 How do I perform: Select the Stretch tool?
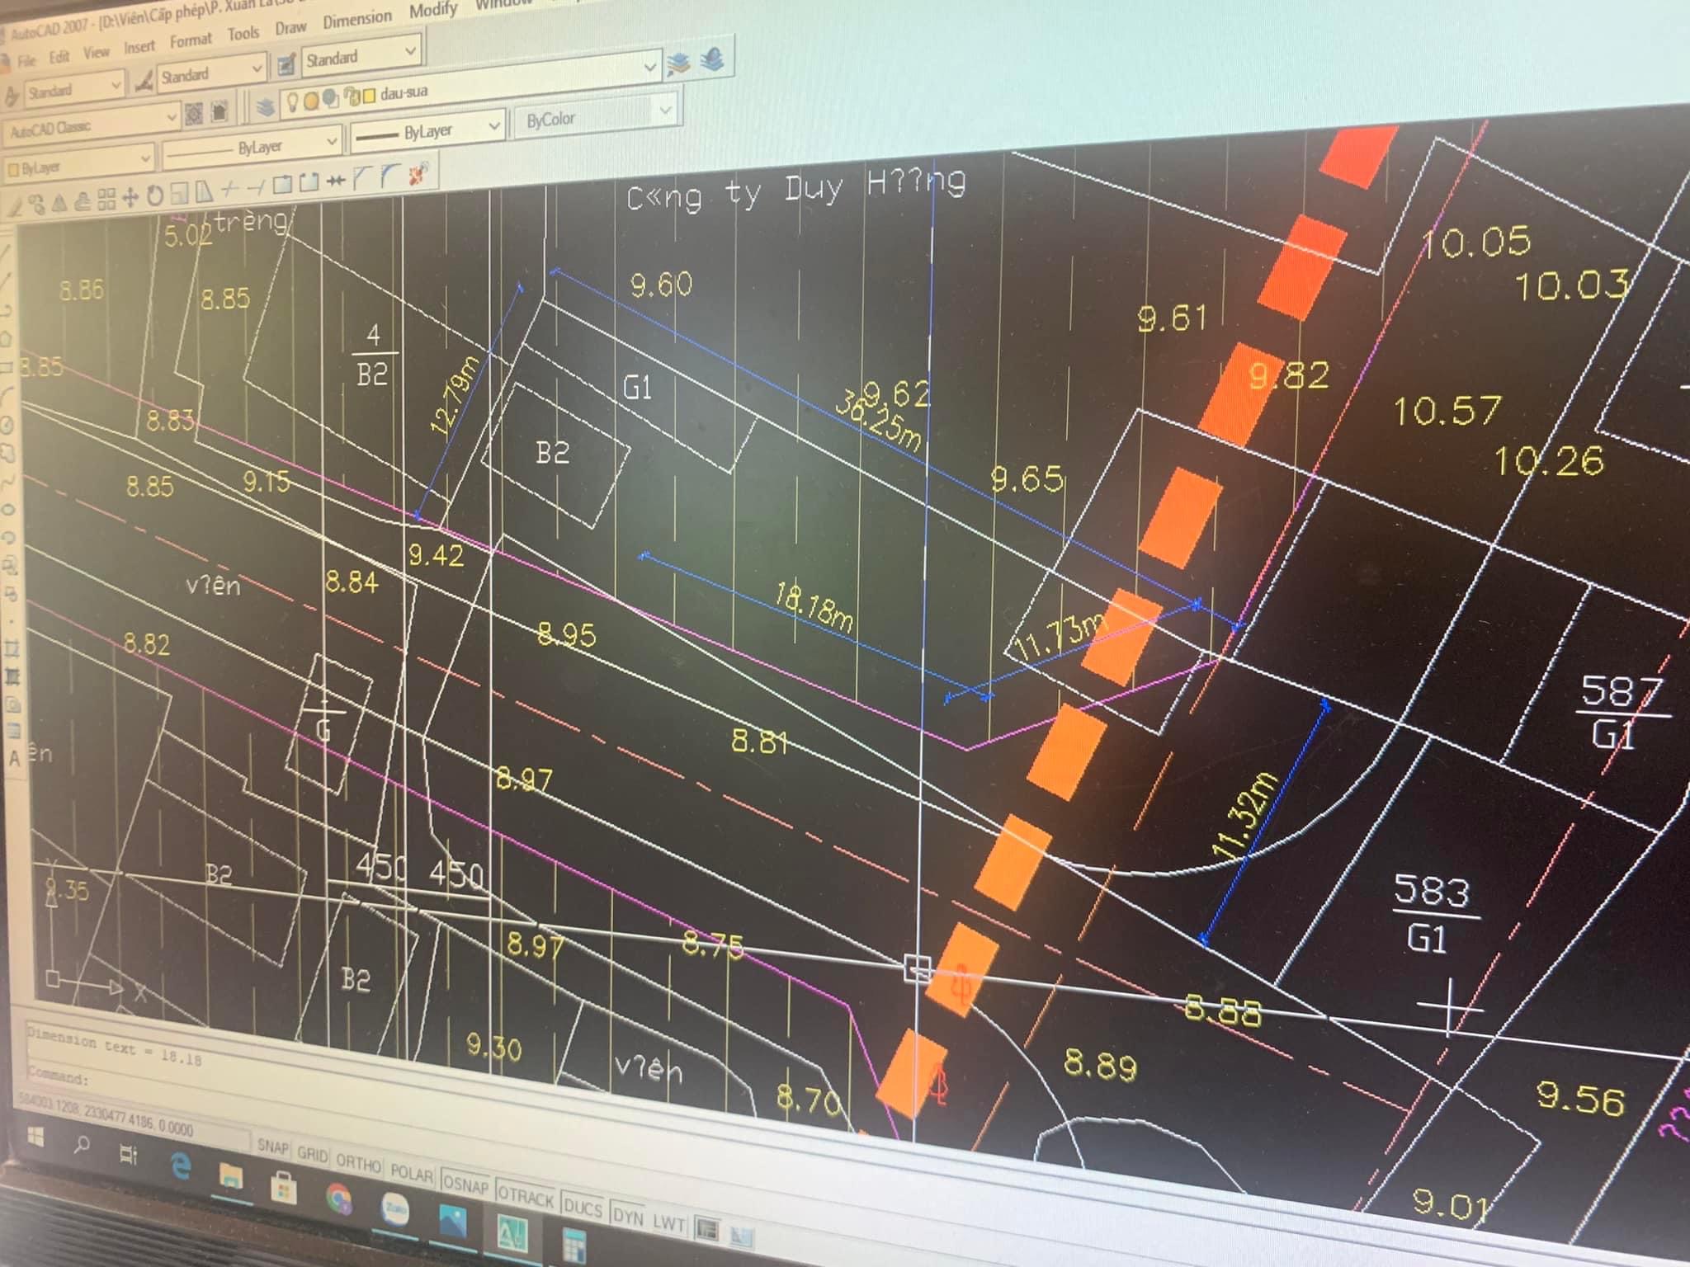[204, 191]
